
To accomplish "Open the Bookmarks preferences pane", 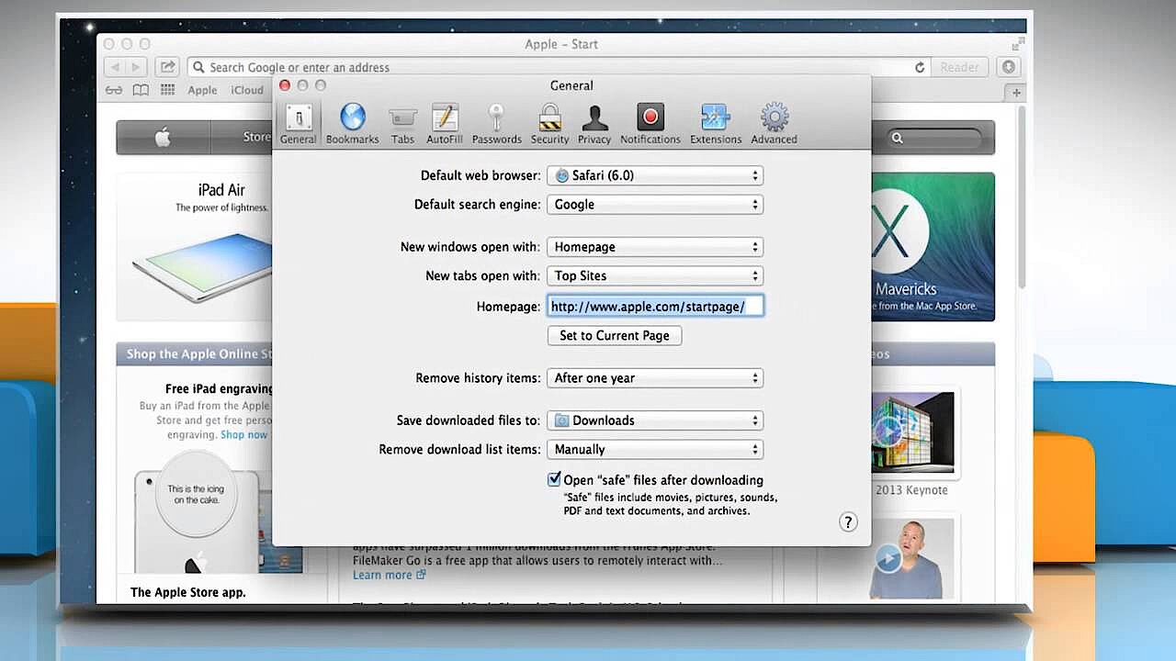I will (x=352, y=124).
